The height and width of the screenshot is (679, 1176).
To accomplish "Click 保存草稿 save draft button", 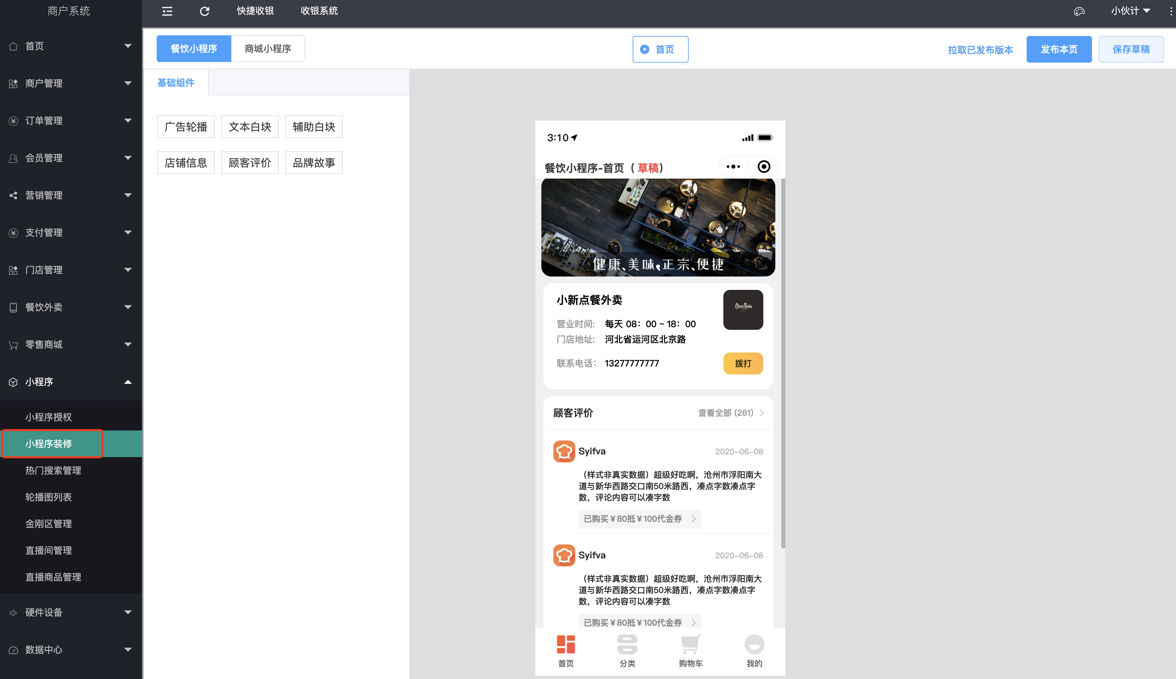I will [1131, 49].
